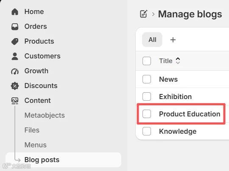
Task: Open the Menus navigation item
Action: click(36, 145)
